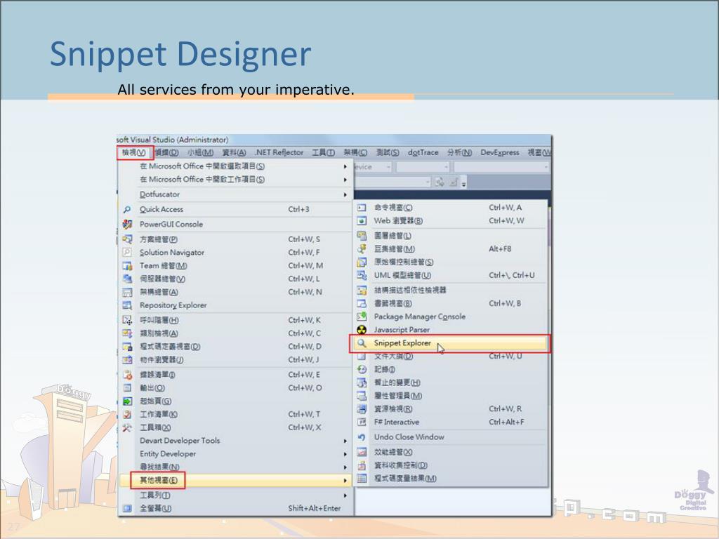This screenshot has width=719, height=539.
Task: Click the Web 瀏覽器(B) icon
Action: 362,221
